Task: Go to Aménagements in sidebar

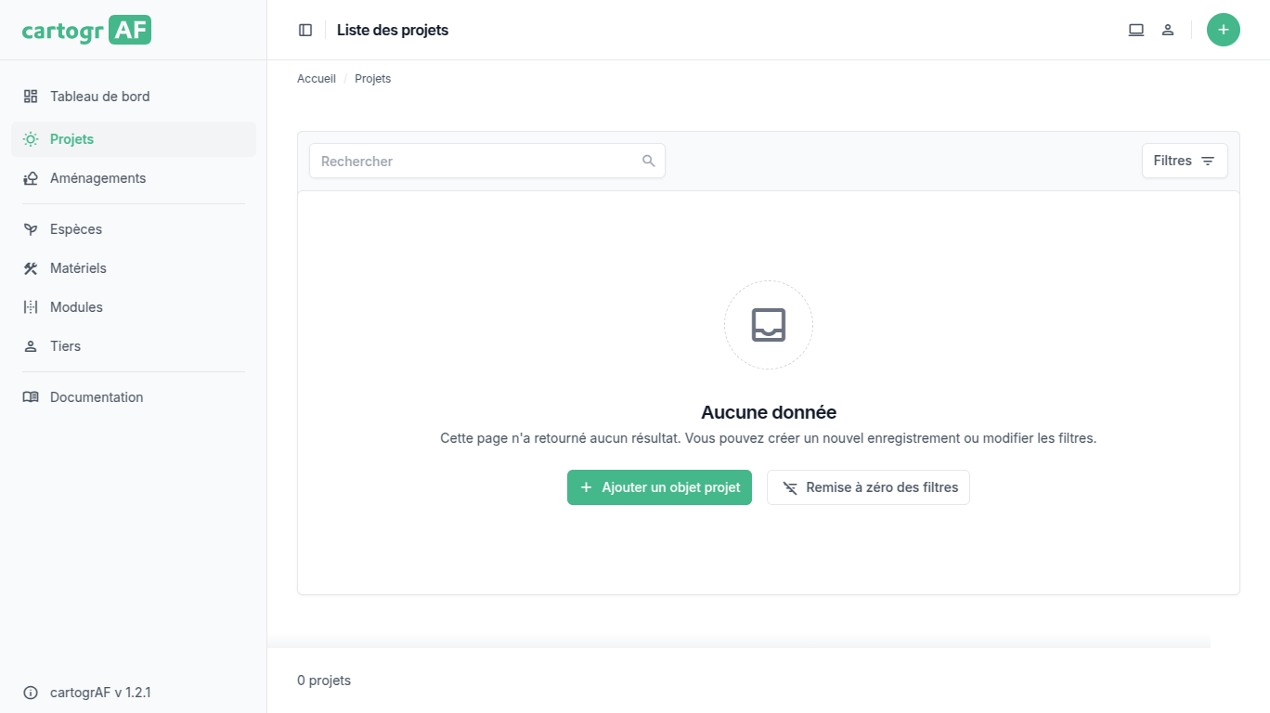Action: (97, 178)
